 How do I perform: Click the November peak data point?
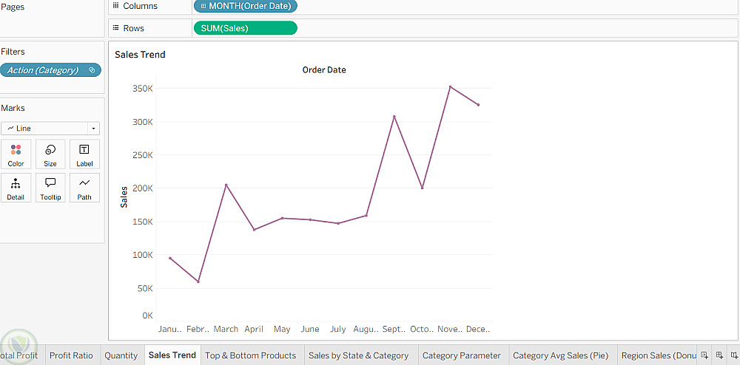[x=450, y=86]
